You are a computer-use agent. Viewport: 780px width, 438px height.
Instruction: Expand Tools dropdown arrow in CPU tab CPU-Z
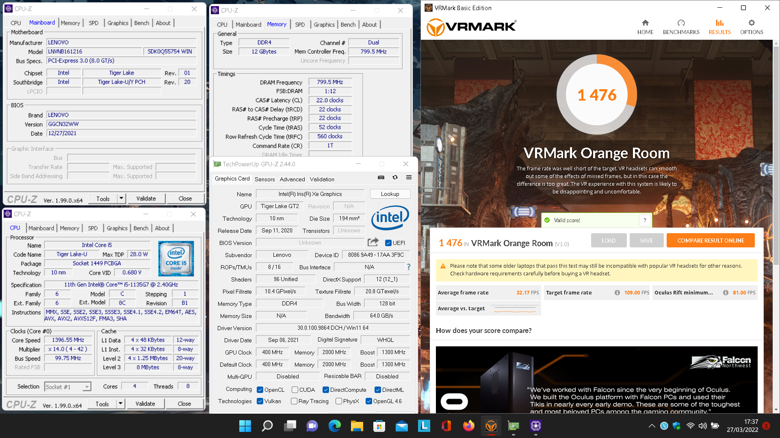click(x=120, y=404)
